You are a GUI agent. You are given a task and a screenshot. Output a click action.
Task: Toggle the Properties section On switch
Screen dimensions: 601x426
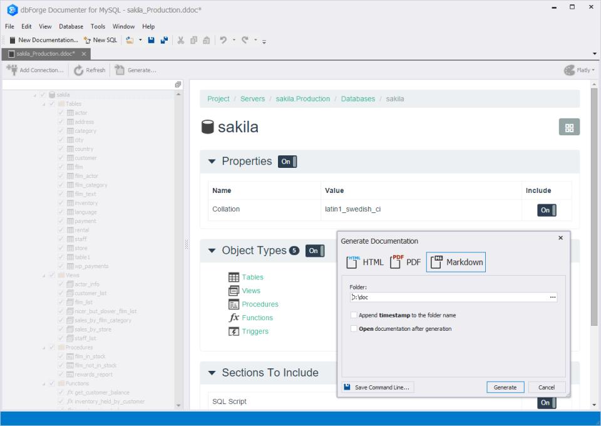(x=287, y=161)
